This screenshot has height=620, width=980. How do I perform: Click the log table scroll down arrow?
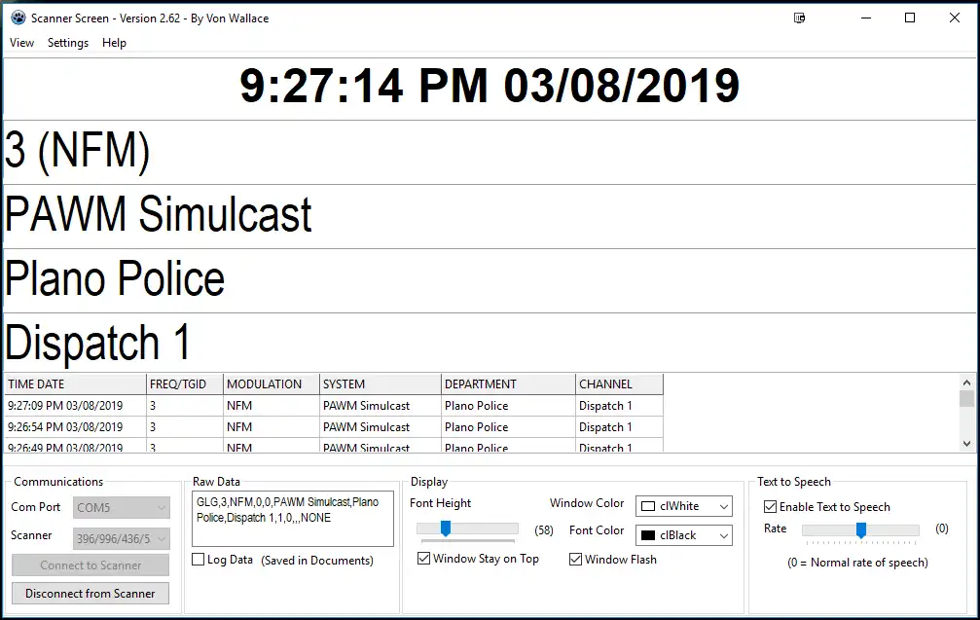click(x=967, y=444)
